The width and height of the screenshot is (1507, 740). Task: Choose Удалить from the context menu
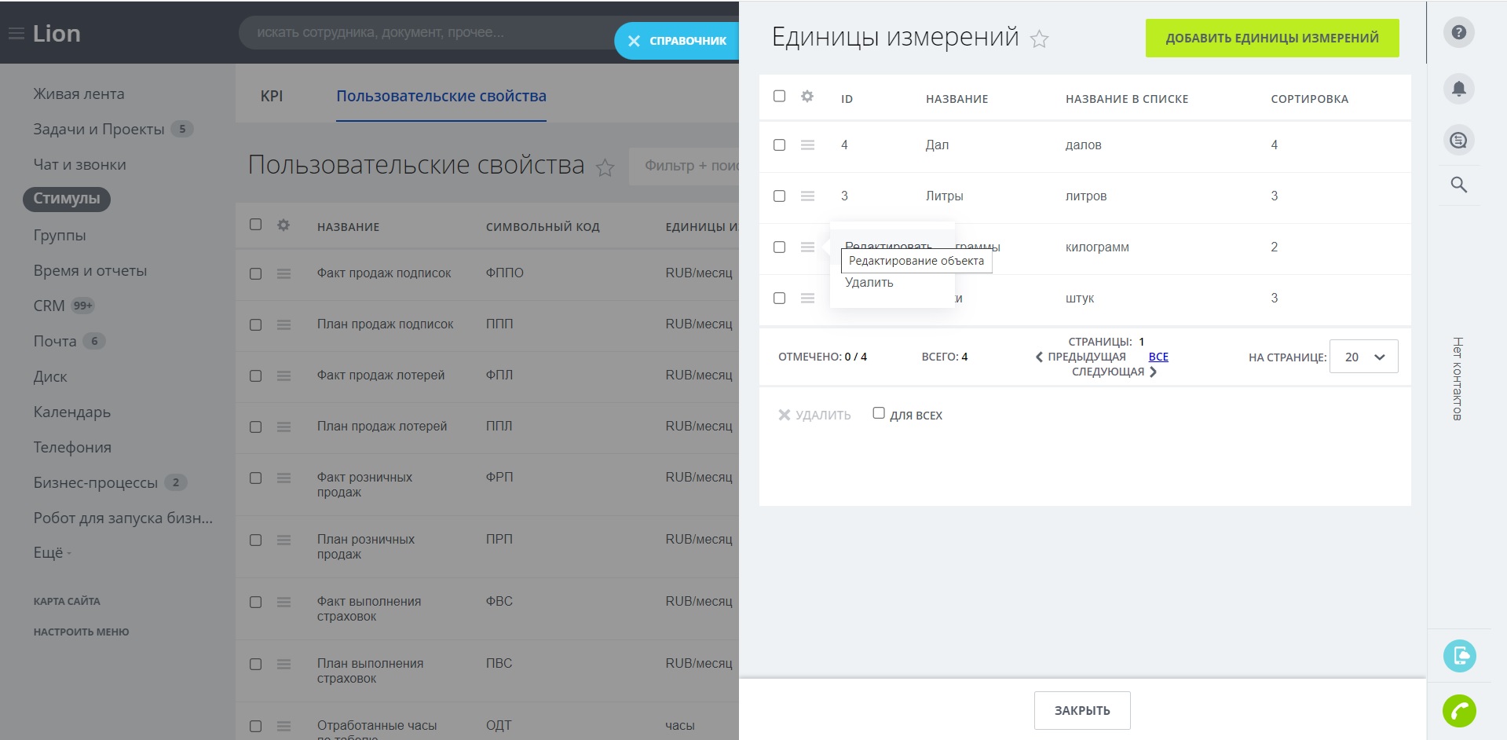click(869, 283)
